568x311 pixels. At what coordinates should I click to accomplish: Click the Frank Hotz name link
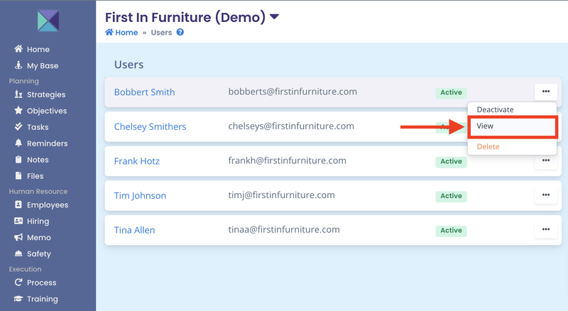tap(136, 161)
